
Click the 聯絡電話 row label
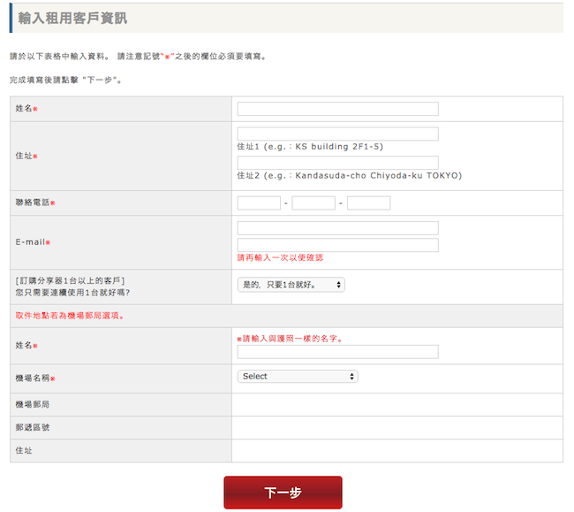[34, 203]
